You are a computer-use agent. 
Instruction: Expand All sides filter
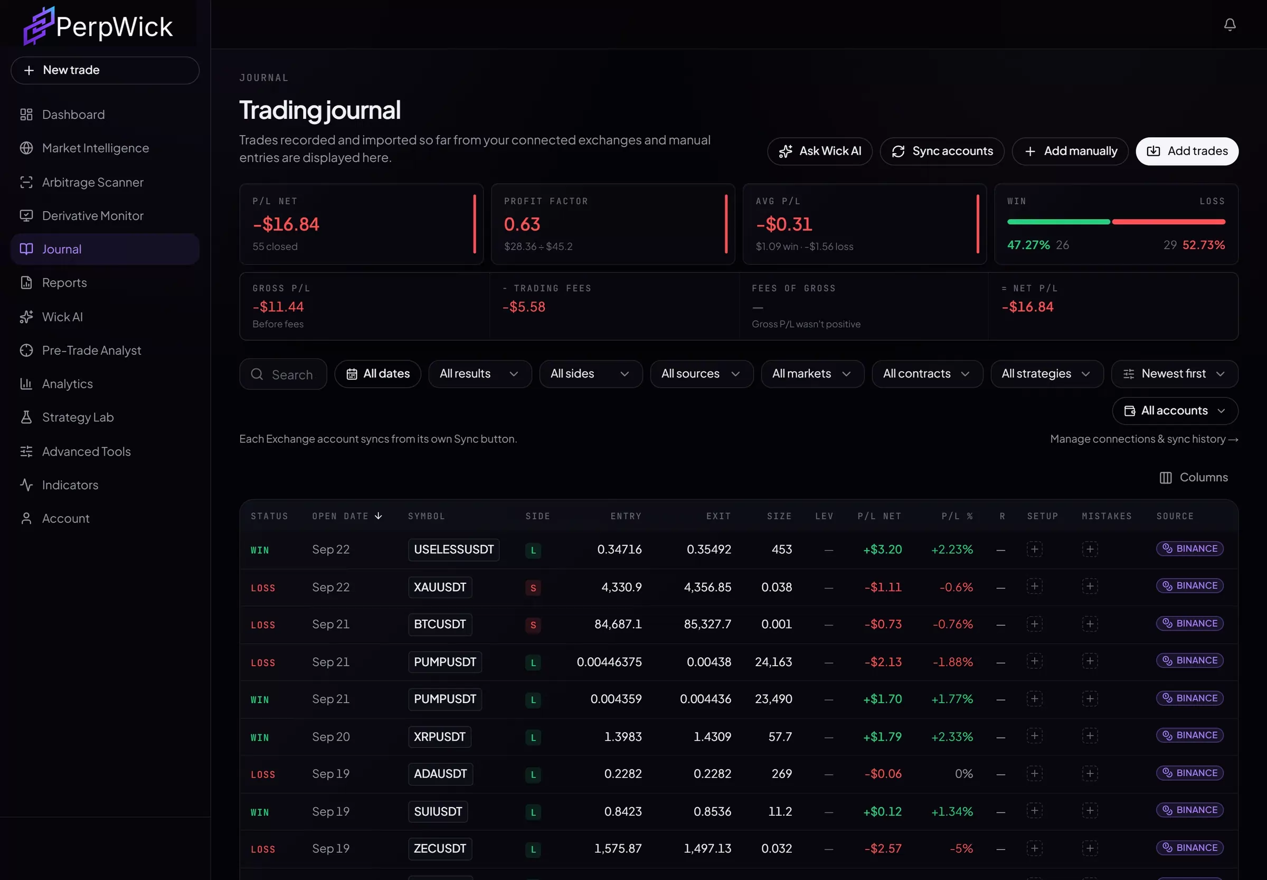pos(591,374)
